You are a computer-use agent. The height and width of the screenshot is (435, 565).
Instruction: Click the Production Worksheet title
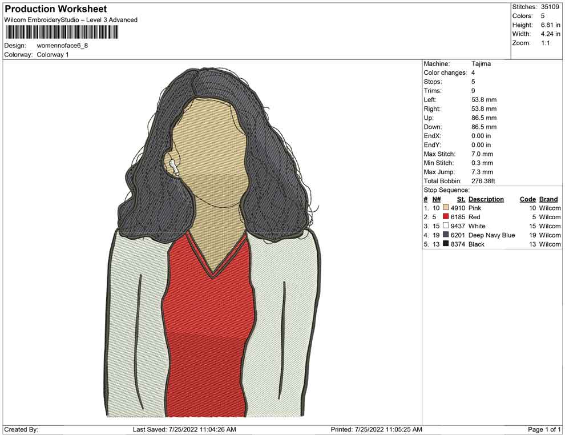click(x=56, y=9)
